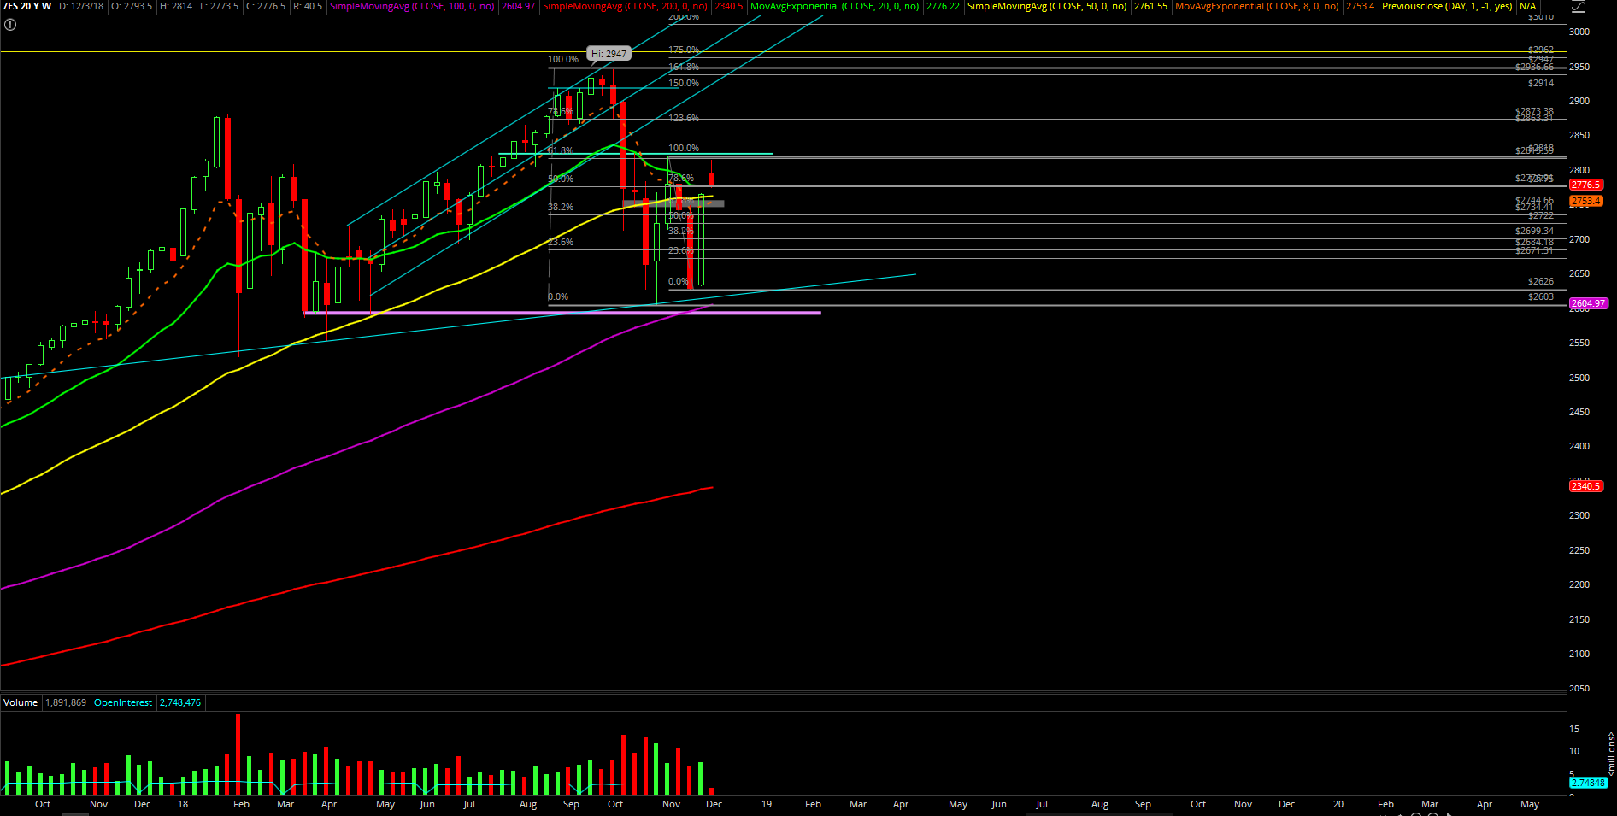Click the Volume label in lower panel

(21, 702)
